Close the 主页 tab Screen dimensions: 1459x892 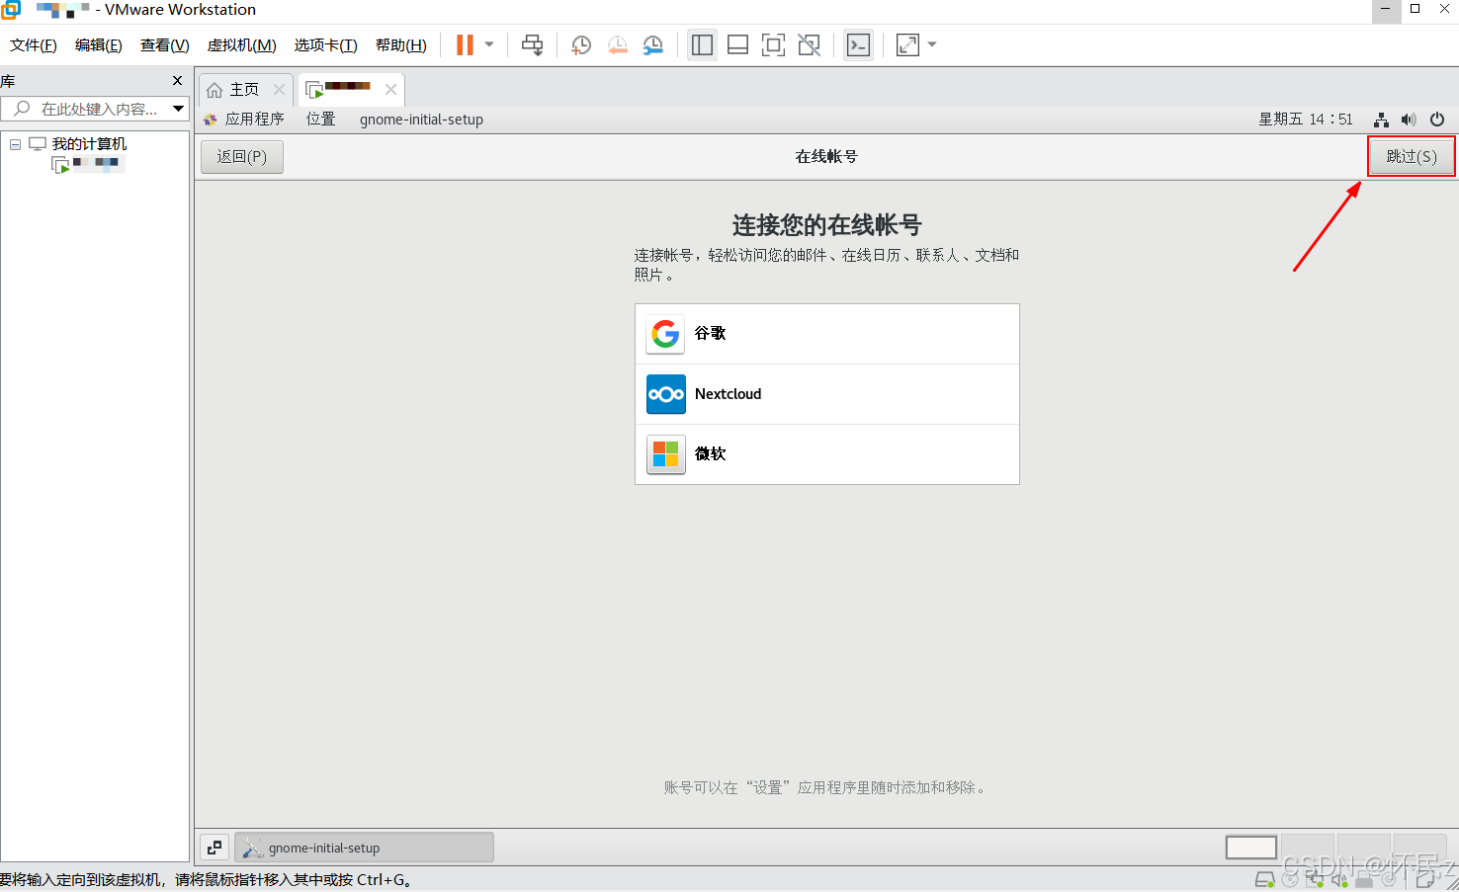(279, 90)
